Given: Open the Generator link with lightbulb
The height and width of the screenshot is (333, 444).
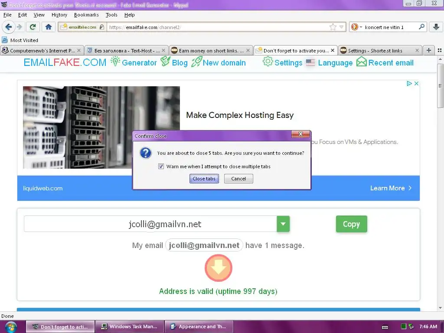Looking at the screenshot, I should [x=134, y=62].
